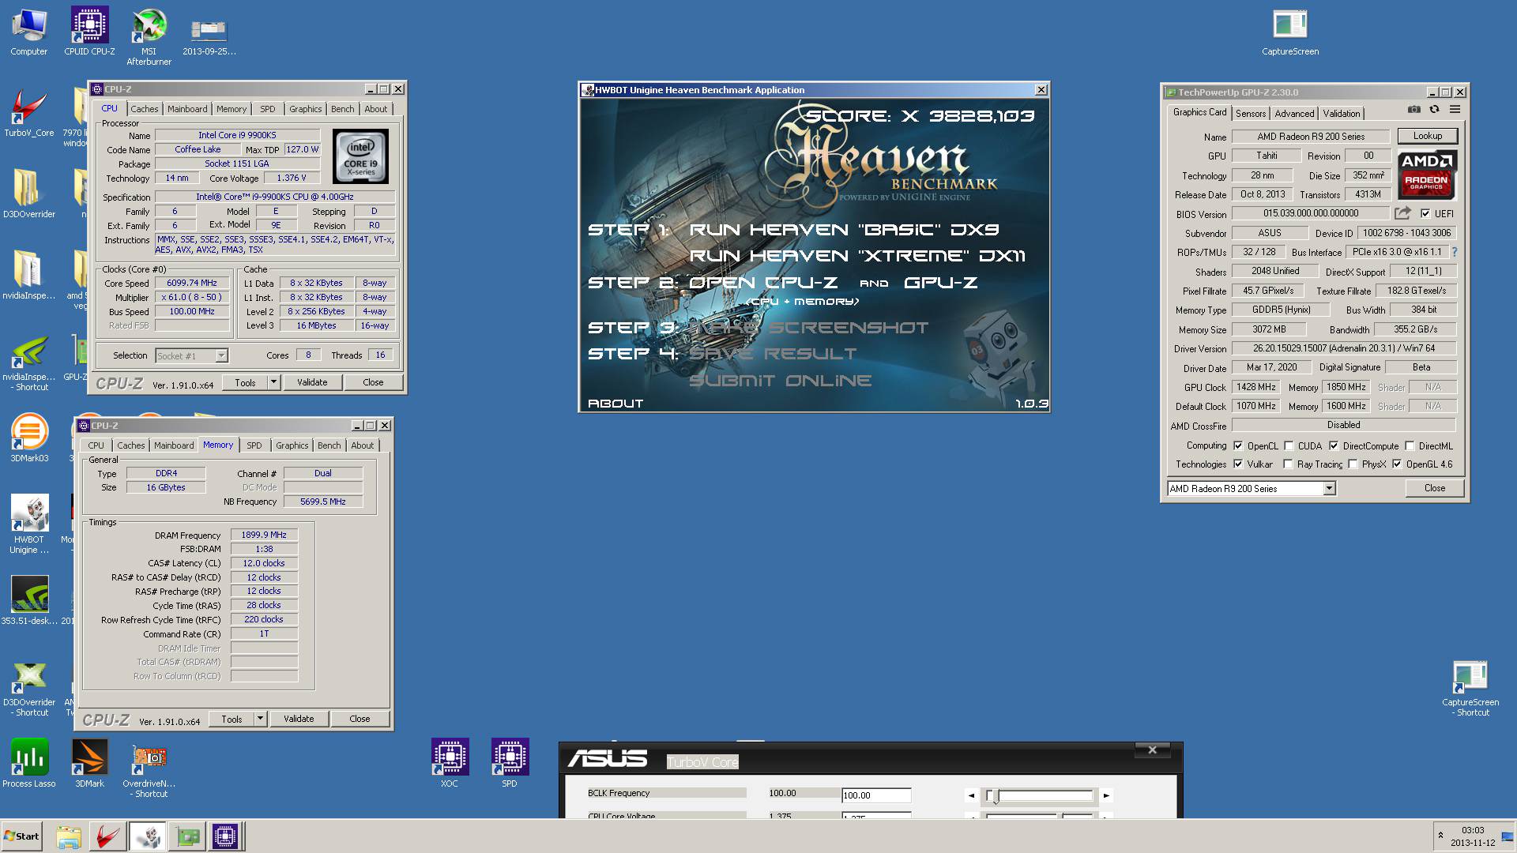The width and height of the screenshot is (1517, 853).
Task: Open Mainboard tab in top CPU-Z window
Action: pyautogui.click(x=187, y=109)
